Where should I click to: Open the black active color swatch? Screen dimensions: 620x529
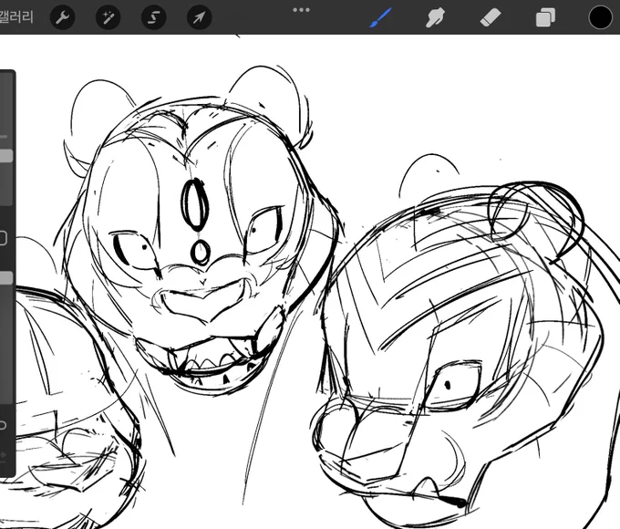pyautogui.click(x=600, y=17)
